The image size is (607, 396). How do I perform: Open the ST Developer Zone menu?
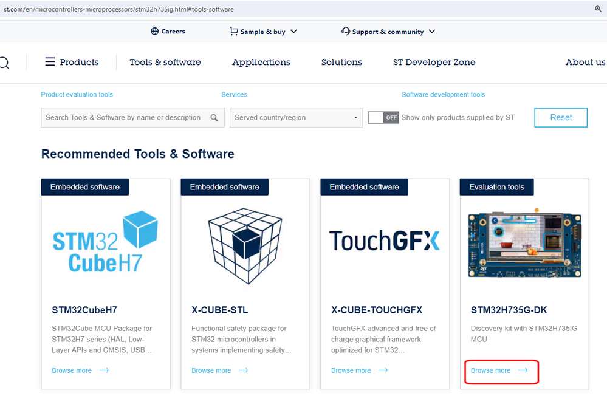434,63
